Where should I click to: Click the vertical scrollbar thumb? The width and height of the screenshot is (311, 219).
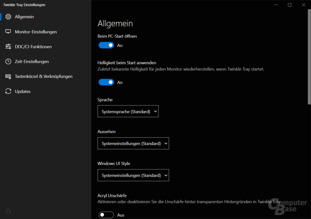tap(309, 58)
